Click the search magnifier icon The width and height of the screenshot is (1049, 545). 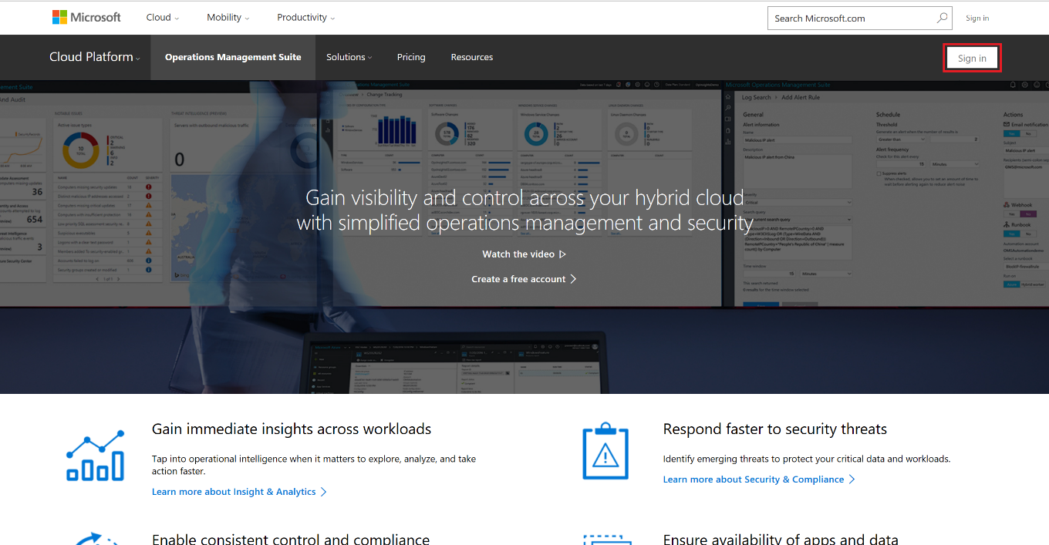(x=942, y=18)
